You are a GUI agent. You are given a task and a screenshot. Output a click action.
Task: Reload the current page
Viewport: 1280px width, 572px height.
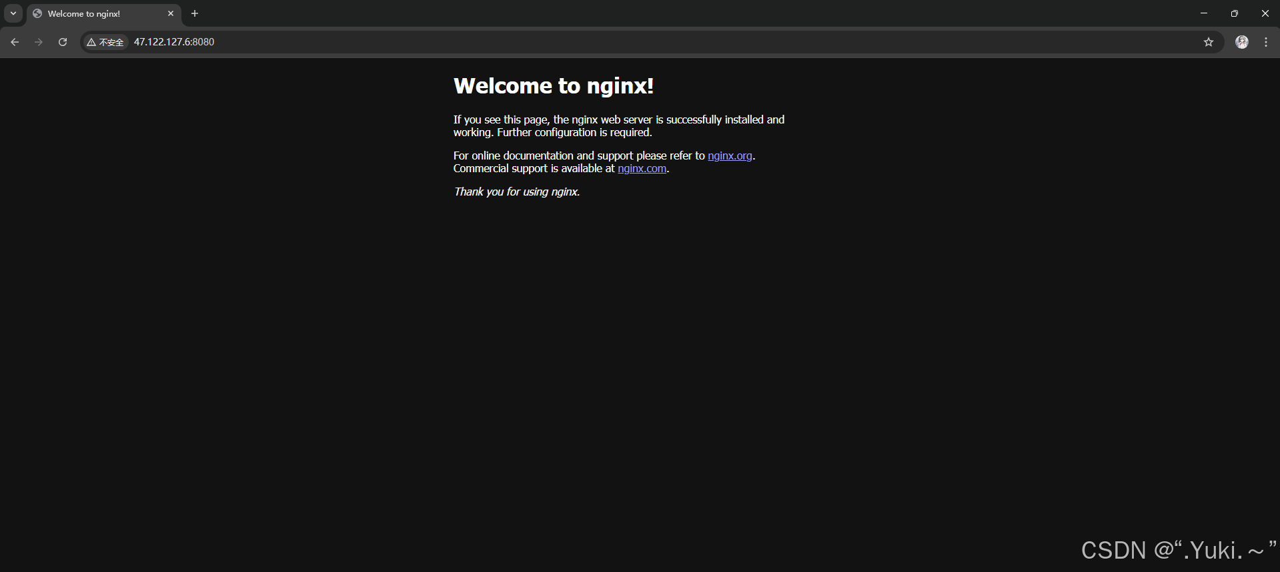[63, 42]
